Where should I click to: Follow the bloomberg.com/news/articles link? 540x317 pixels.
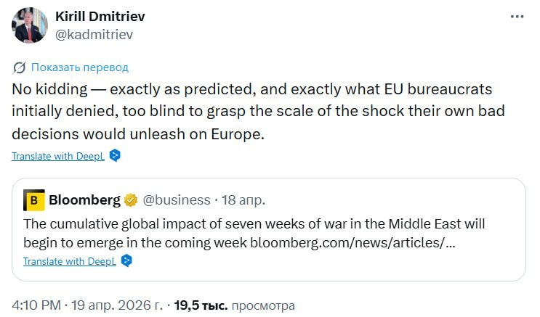pos(352,242)
